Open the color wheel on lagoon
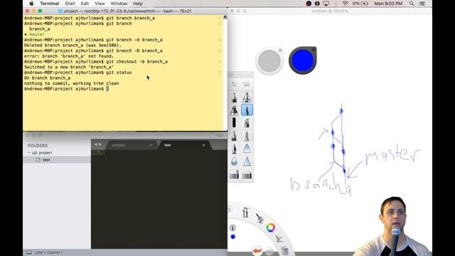This screenshot has height=256, width=455. click(270, 228)
